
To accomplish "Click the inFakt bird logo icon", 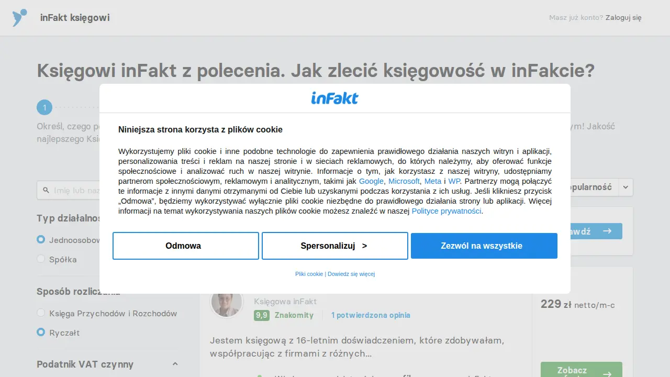I will pyautogui.click(x=20, y=18).
